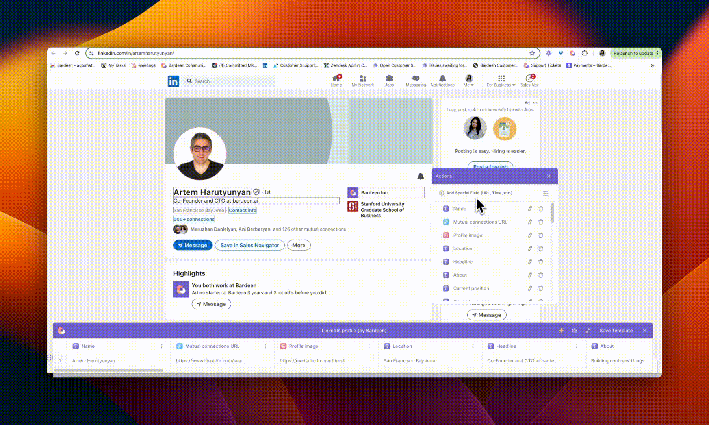
Task: Open the Headline column options menu
Action: click(577, 346)
